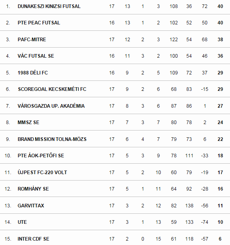230x245 pixels.
Task: Select the rank number 3. cell
Action: point(8,40)
